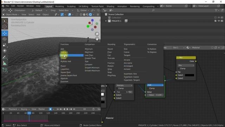Toggle Collection eye visibility icon

pyautogui.click(x=219, y=18)
